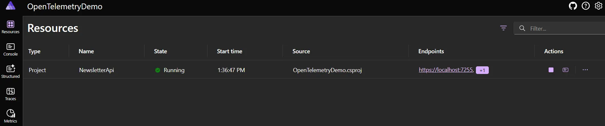Screen dimensions: 605x126
Task: Open the Metrics page
Action: click(x=11, y=116)
